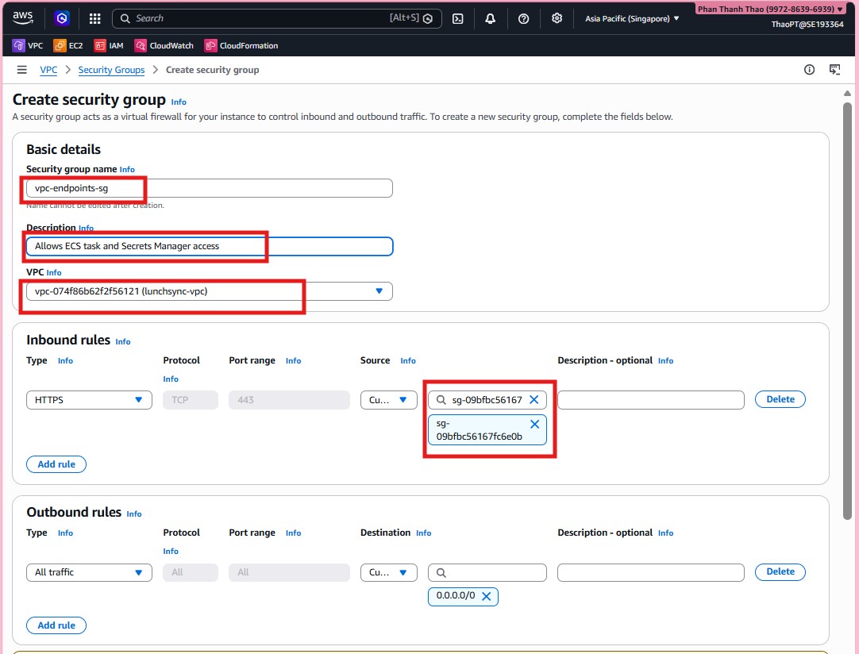The width and height of the screenshot is (859, 654).
Task: Click the AWS logo home icon
Action: coord(23,17)
